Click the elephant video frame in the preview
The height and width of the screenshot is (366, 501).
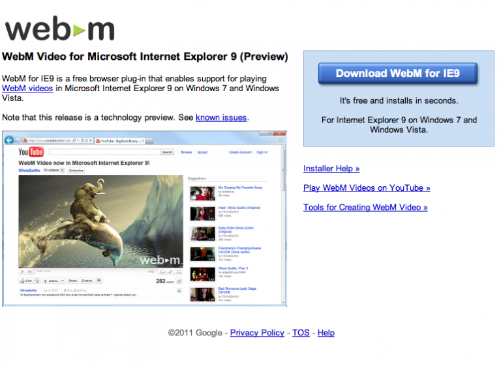(100, 221)
